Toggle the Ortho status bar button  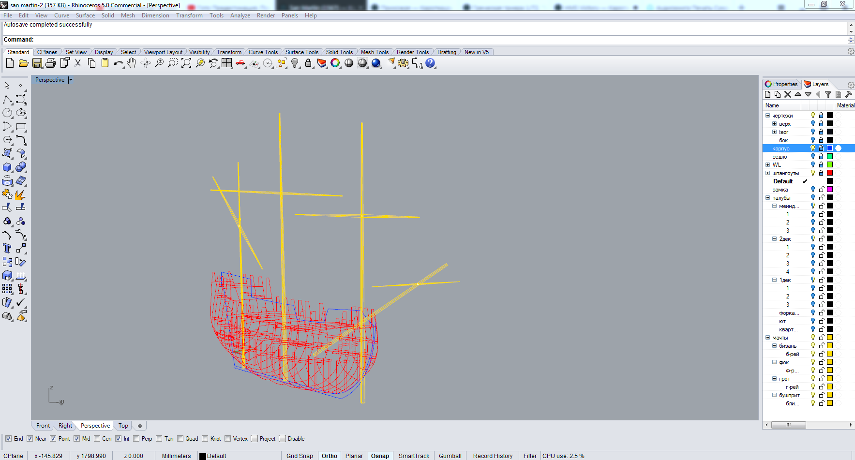click(330, 456)
